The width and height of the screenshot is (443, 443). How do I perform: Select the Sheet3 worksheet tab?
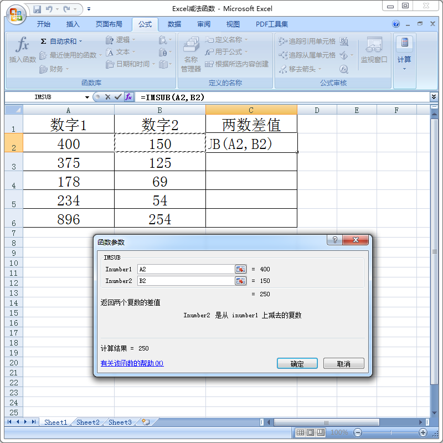pos(120,423)
